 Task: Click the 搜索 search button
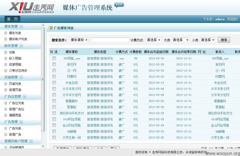click(224, 40)
